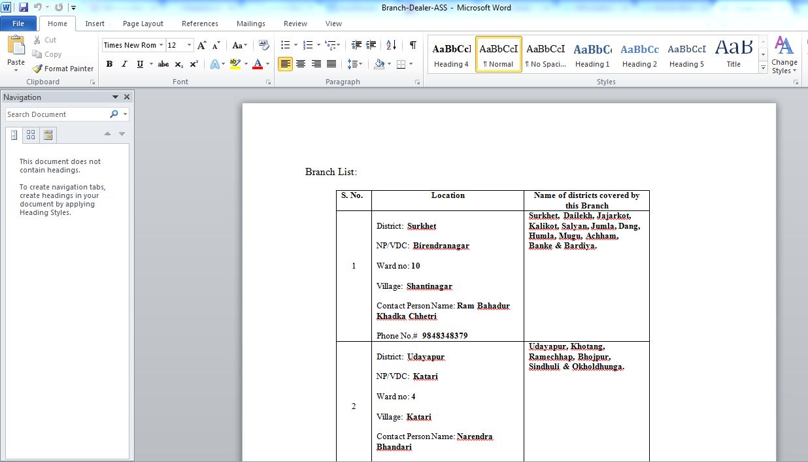Click the Clear Formatting icon
Image resolution: width=808 pixels, height=462 pixels.
click(264, 45)
